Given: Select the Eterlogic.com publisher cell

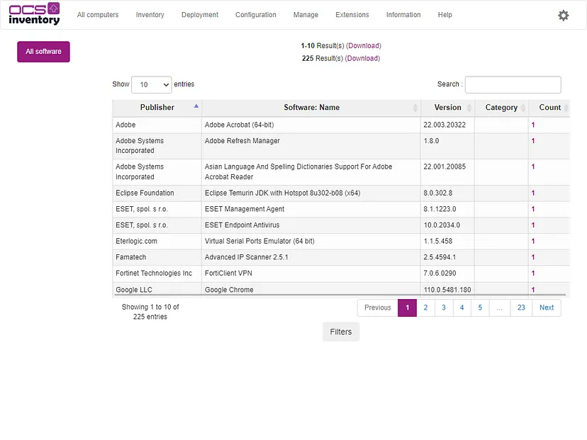Looking at the screenshot, I should coord(157,242).
